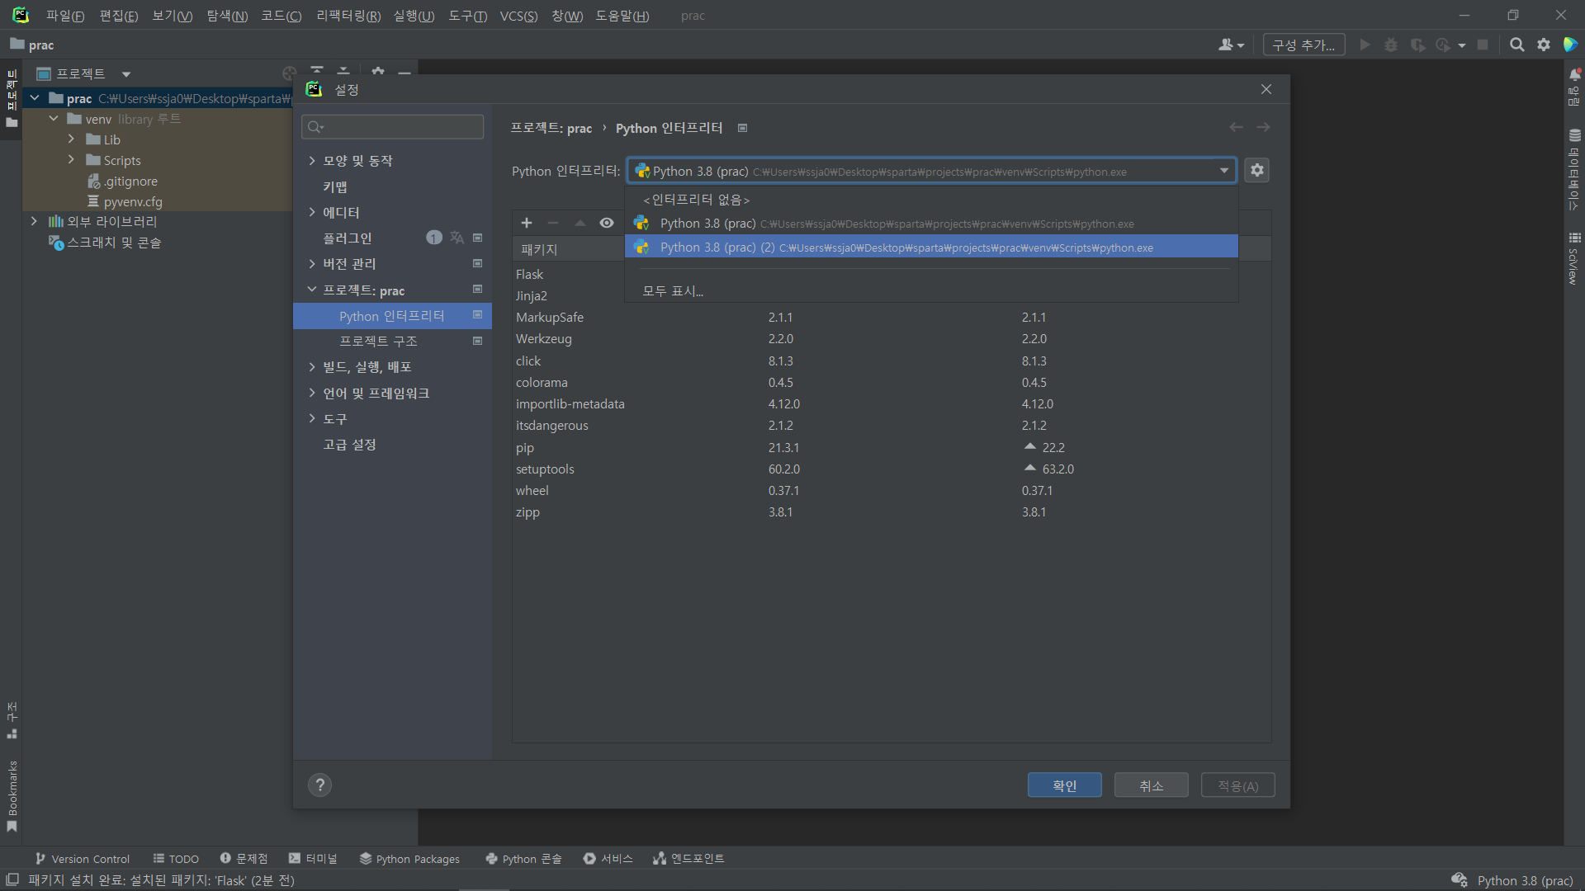The width and height of the screenshot is (1585, 891).
Task: Expand 외부 라이브러리 in the project tree
Action: tap(34, 221)
